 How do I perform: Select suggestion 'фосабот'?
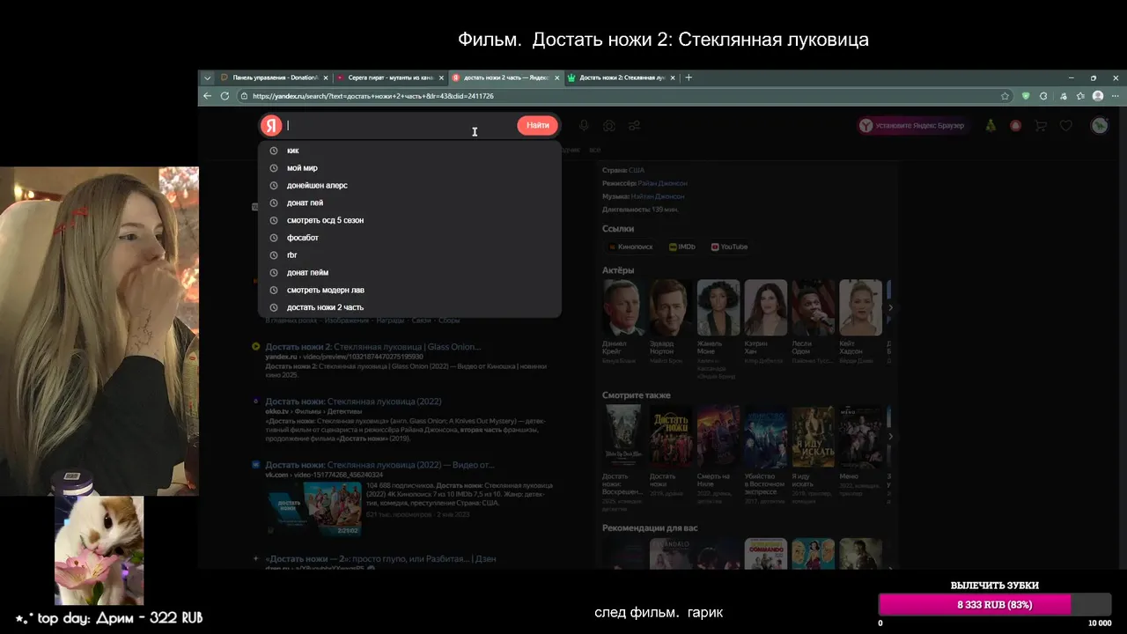(409, 238)
